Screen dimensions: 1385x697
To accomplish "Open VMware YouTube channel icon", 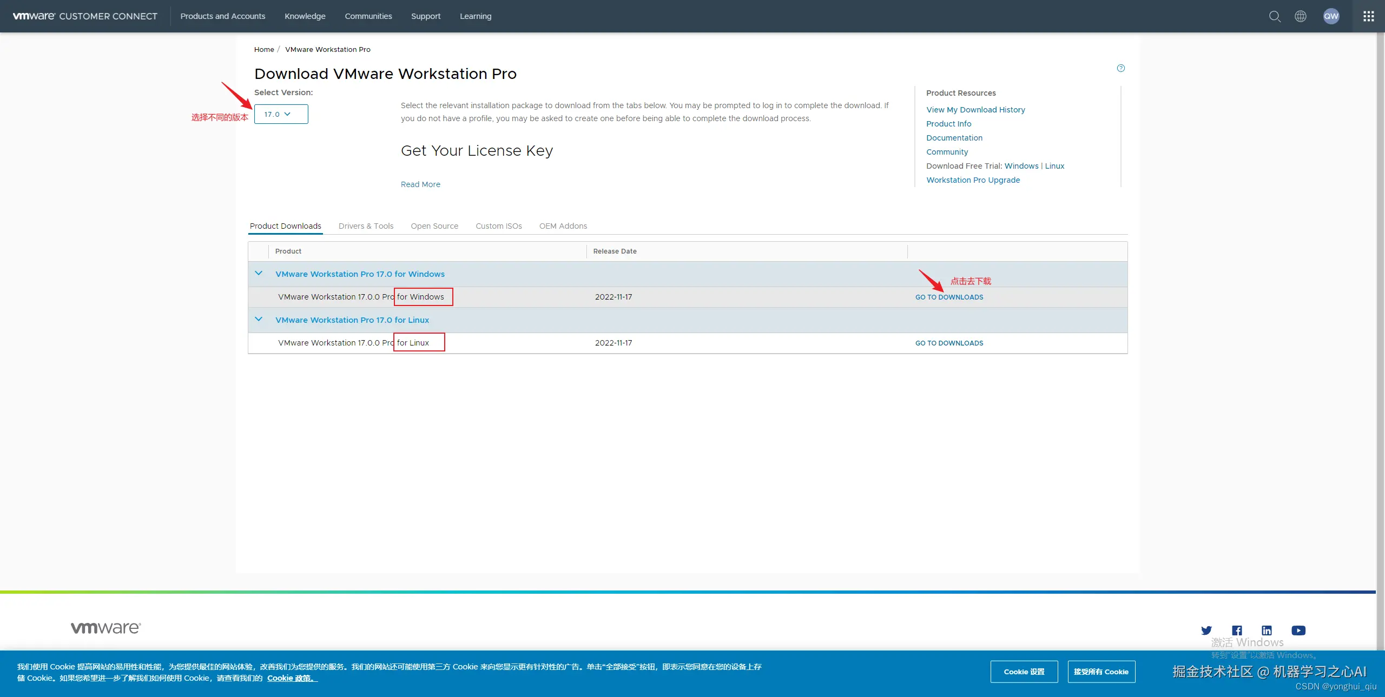I will (x=1298, y=630).
